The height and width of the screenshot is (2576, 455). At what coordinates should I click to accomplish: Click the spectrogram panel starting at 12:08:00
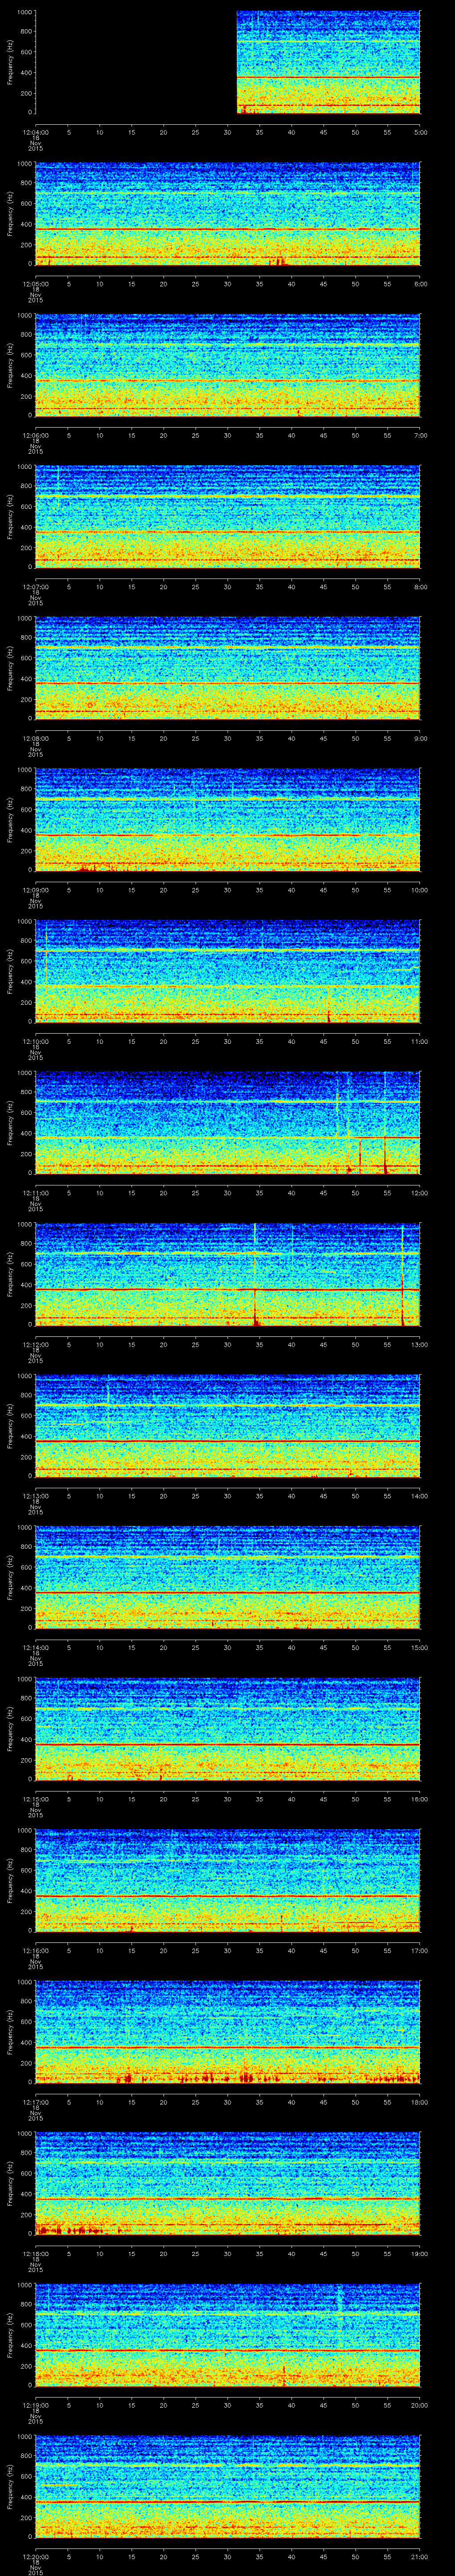(x=228, y=668)
